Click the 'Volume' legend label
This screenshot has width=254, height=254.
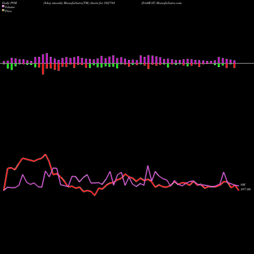point(10,7)
